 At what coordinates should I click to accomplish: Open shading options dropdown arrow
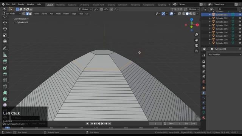pos(197,14)
